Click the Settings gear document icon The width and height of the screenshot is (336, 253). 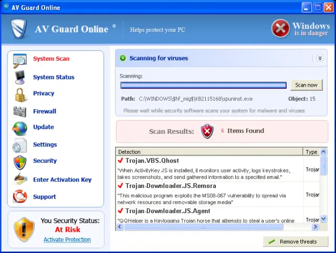(20, 145)
